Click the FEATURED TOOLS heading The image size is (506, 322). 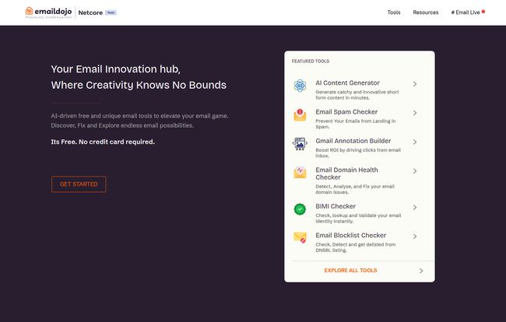tap(311, 61)
